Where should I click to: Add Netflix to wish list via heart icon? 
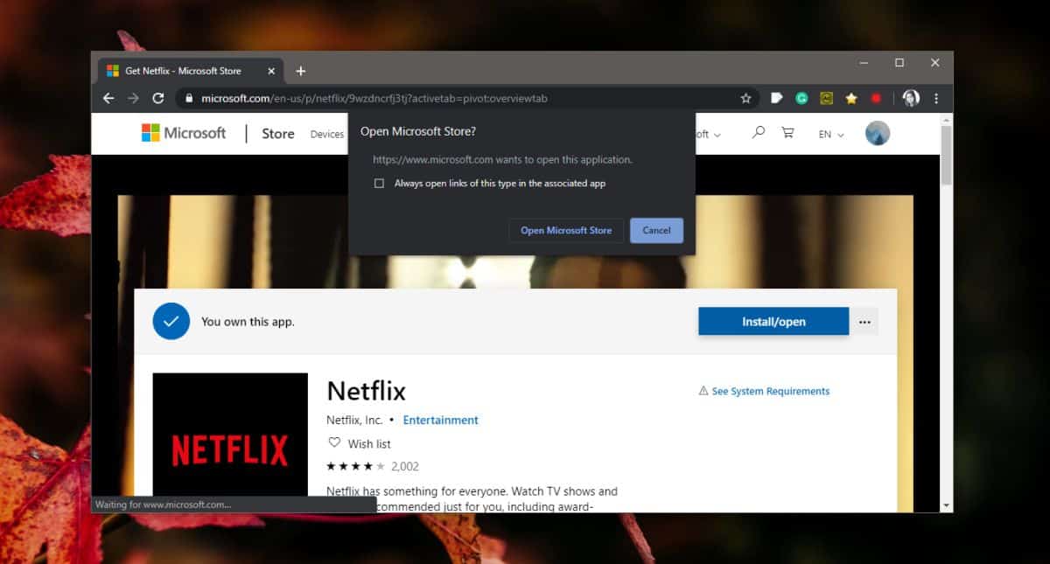click(334, 443)
